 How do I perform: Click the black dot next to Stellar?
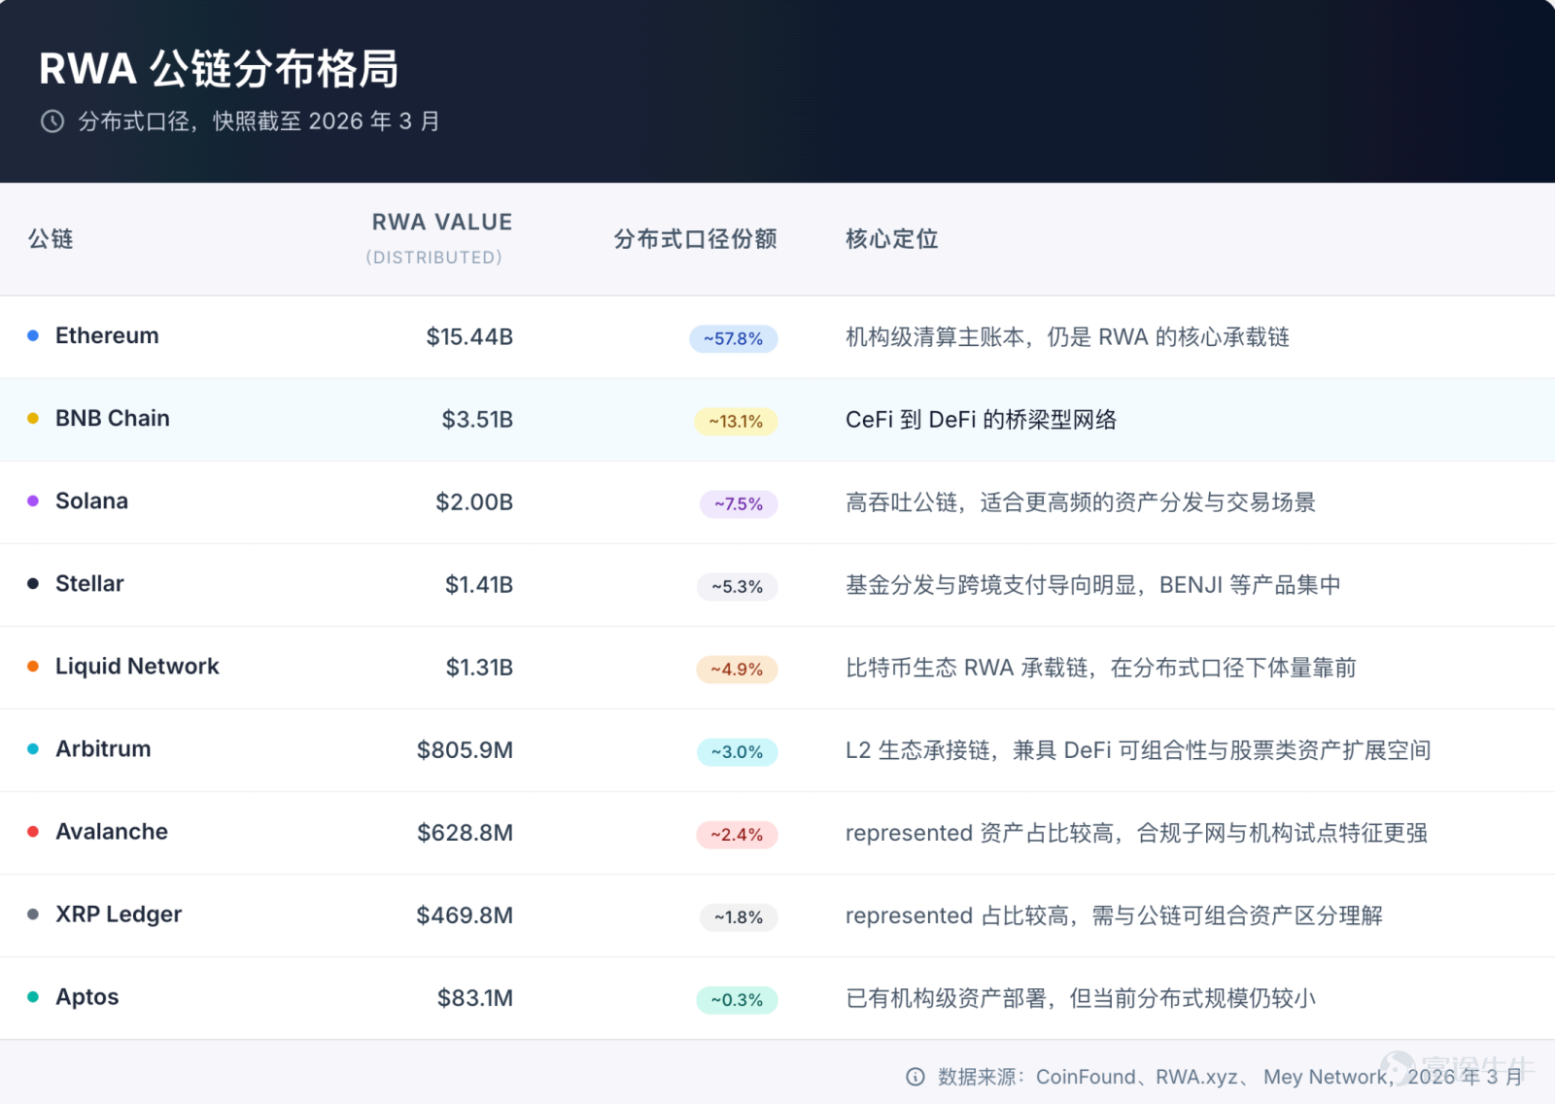click(33, 583)
